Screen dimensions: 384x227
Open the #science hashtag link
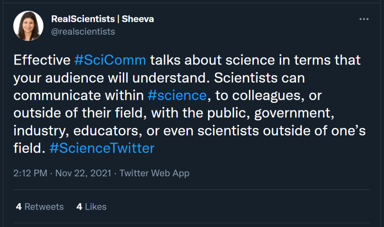[x=177, y=95]
